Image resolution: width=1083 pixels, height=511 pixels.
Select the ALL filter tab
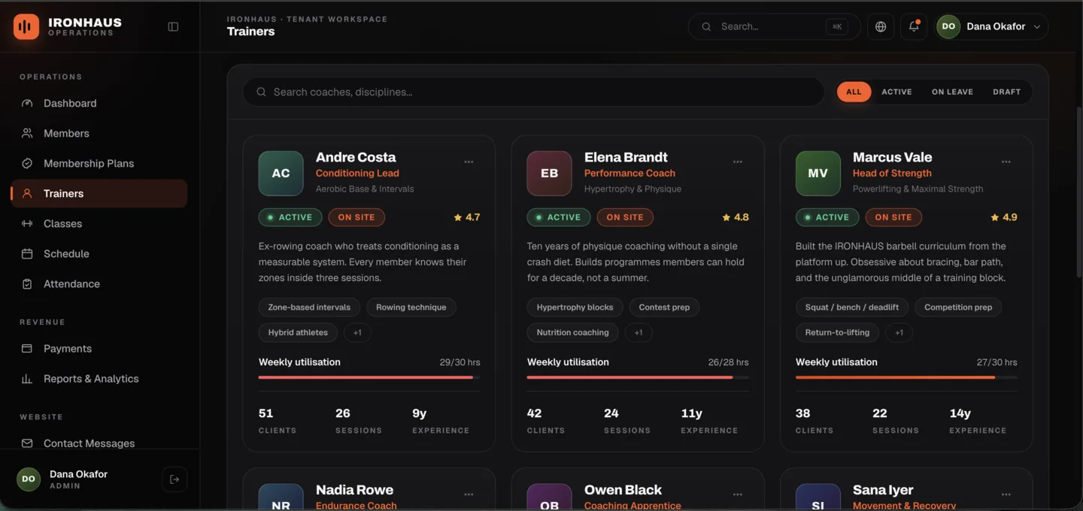[x=854, y=92]
